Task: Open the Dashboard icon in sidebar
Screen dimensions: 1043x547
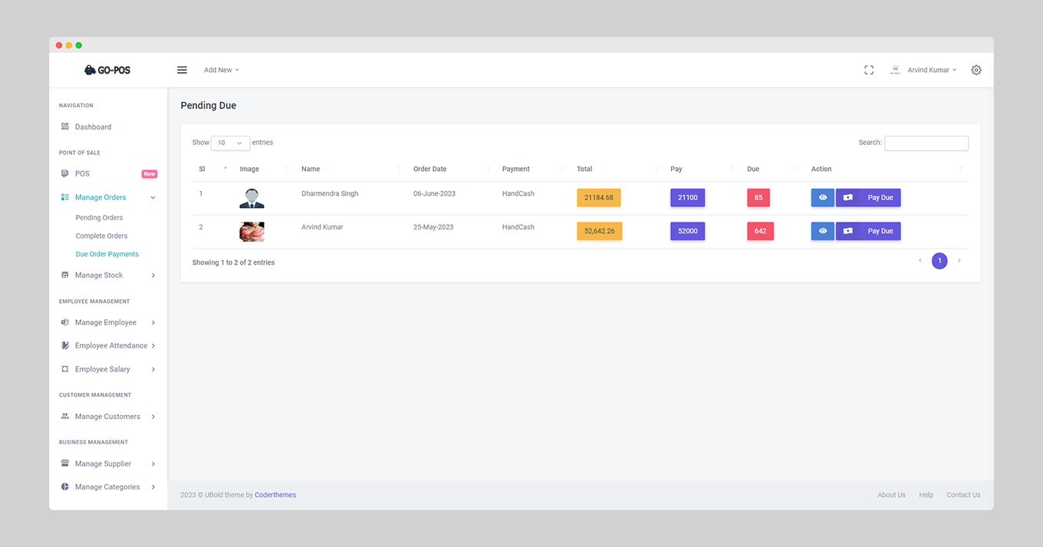Action: click(x=65, y=127)
